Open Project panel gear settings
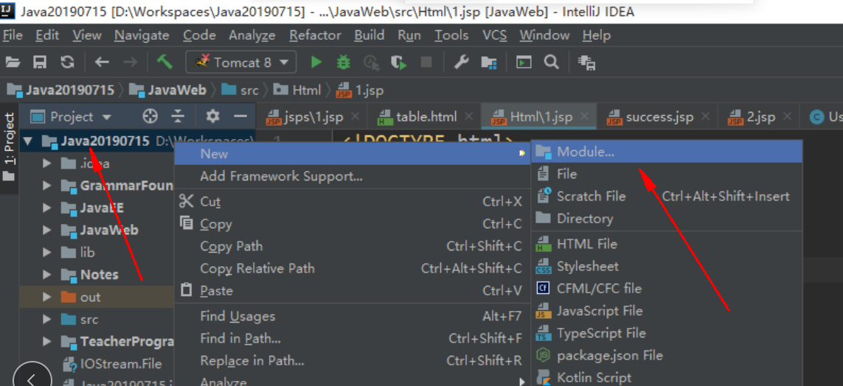843x386 pixels. (213, 116)
